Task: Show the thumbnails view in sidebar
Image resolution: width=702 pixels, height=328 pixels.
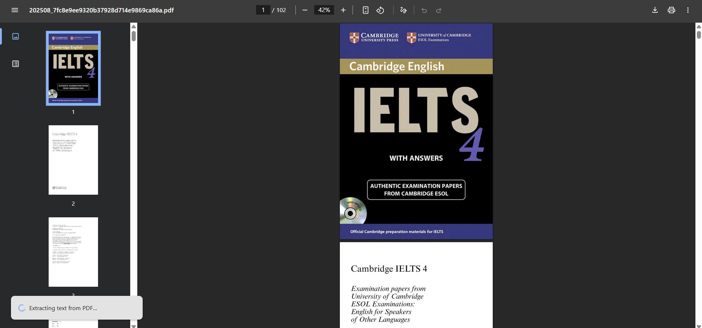Action: point(15,37)
